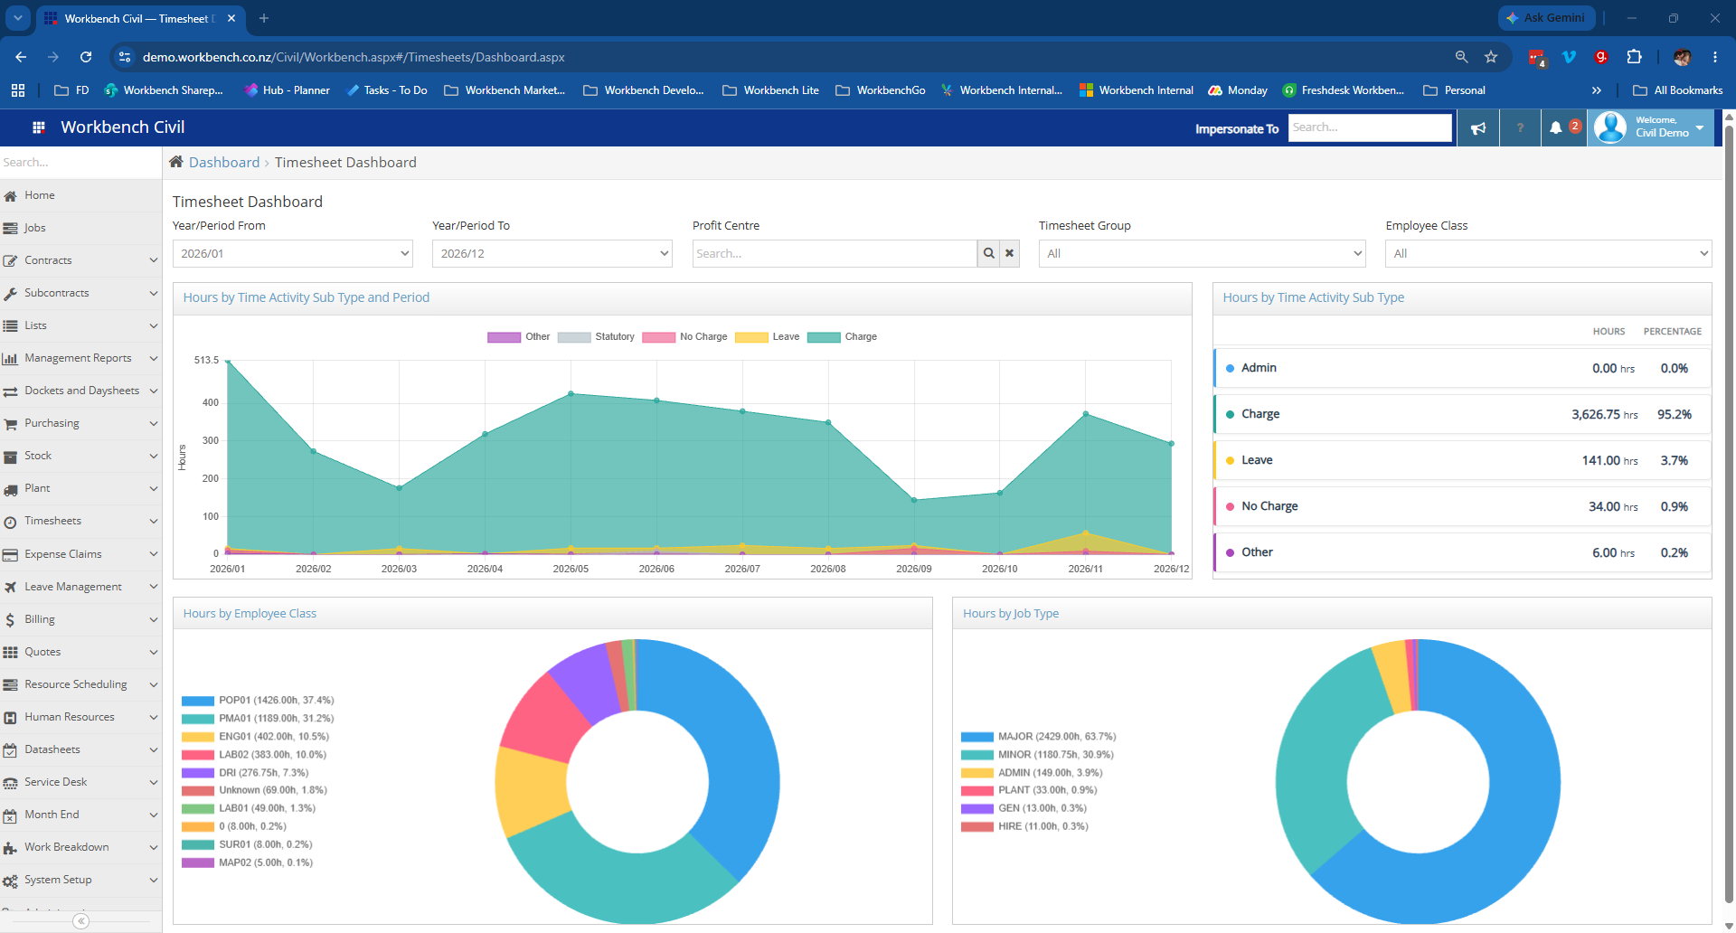Toggle the ADMIN yellow job type swatch
1736x933 pixels.
(x=977, y=773)
